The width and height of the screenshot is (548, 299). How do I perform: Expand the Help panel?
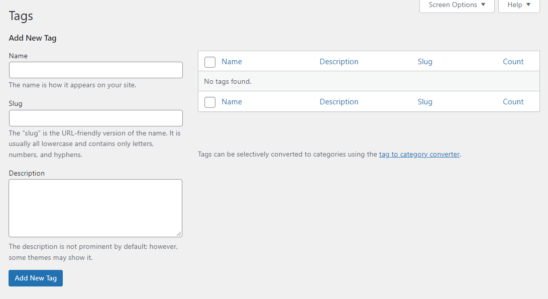(519, 5)
